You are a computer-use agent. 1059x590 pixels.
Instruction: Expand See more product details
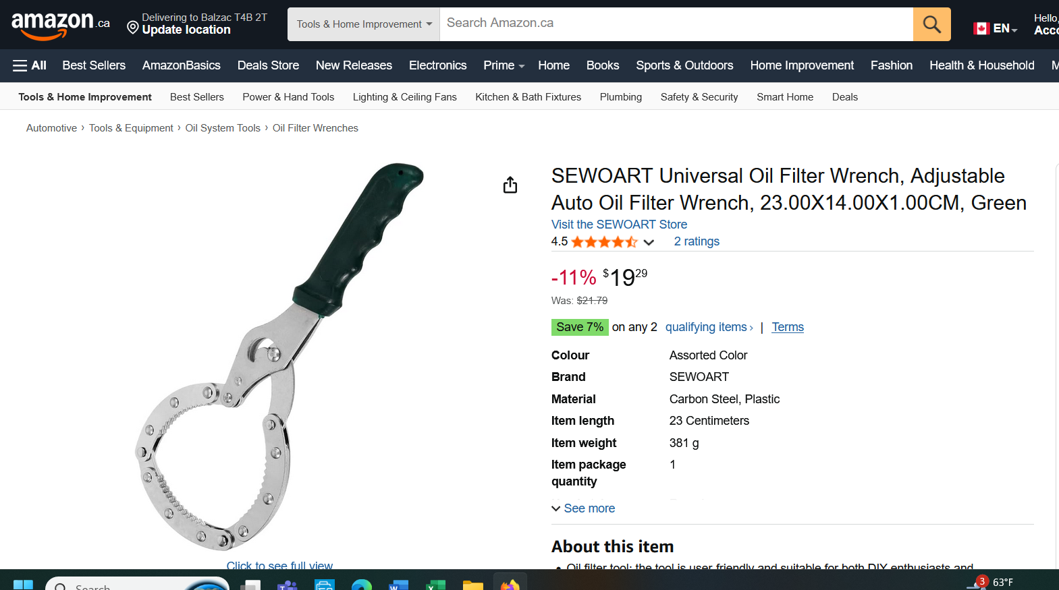pos(583,508)
